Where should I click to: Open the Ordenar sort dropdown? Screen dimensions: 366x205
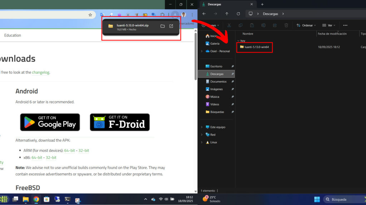point(306,25)
